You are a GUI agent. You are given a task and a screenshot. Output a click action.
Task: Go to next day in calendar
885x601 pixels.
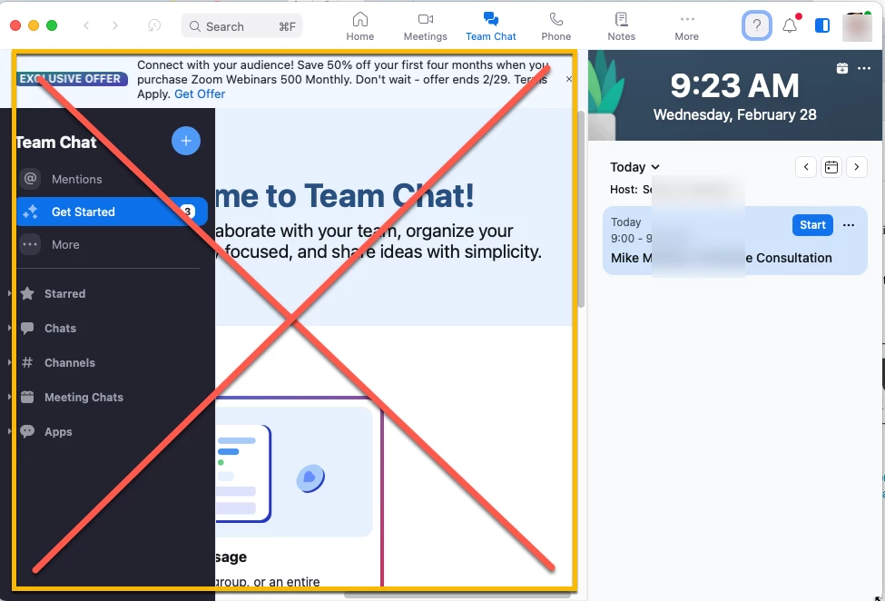(856, 167)
